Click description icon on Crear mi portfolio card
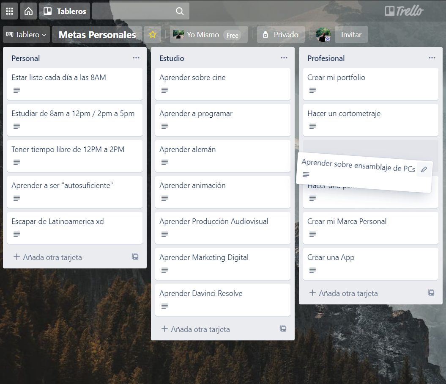The width and height of the screenshot is (446, 384). 312,90
